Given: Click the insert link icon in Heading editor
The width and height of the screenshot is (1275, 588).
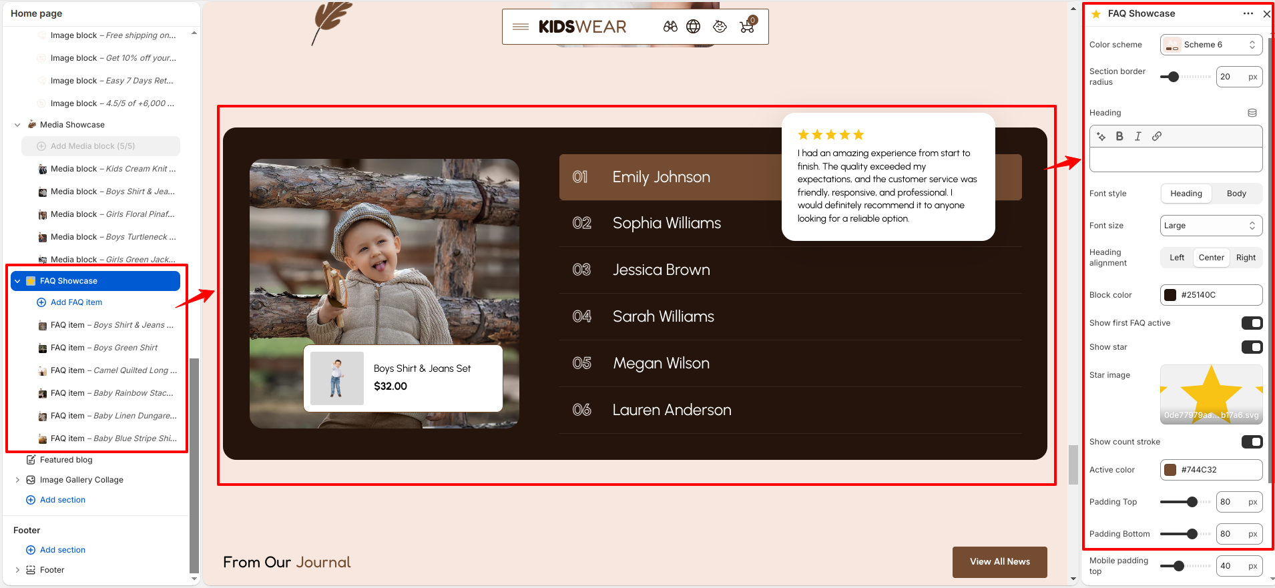Looking at the screenshot, I should tap(1157, 136).
